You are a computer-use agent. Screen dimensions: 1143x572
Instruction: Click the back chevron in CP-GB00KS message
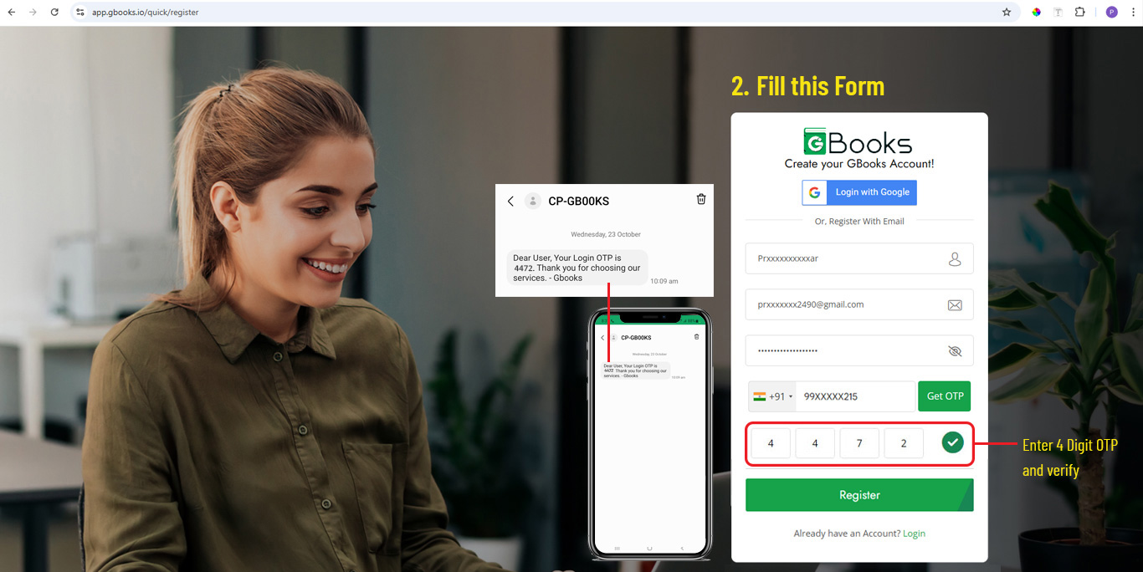click(510, 201)
